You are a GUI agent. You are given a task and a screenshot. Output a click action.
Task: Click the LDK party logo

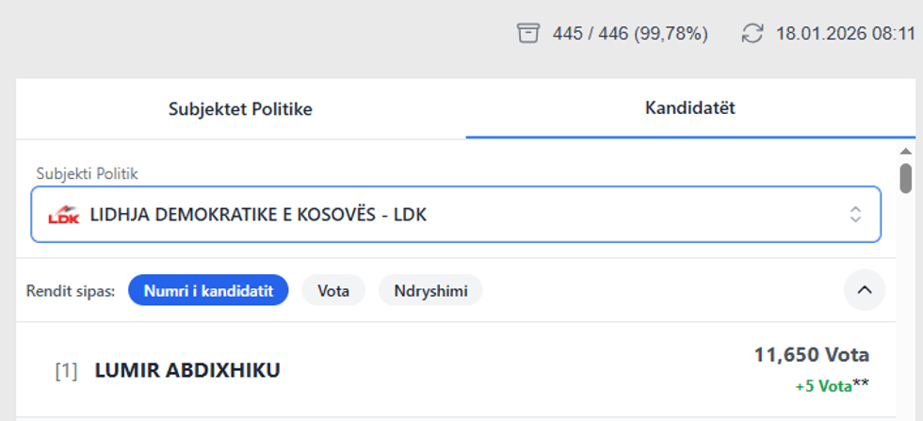pyautogui.click(x=64, y=215)
